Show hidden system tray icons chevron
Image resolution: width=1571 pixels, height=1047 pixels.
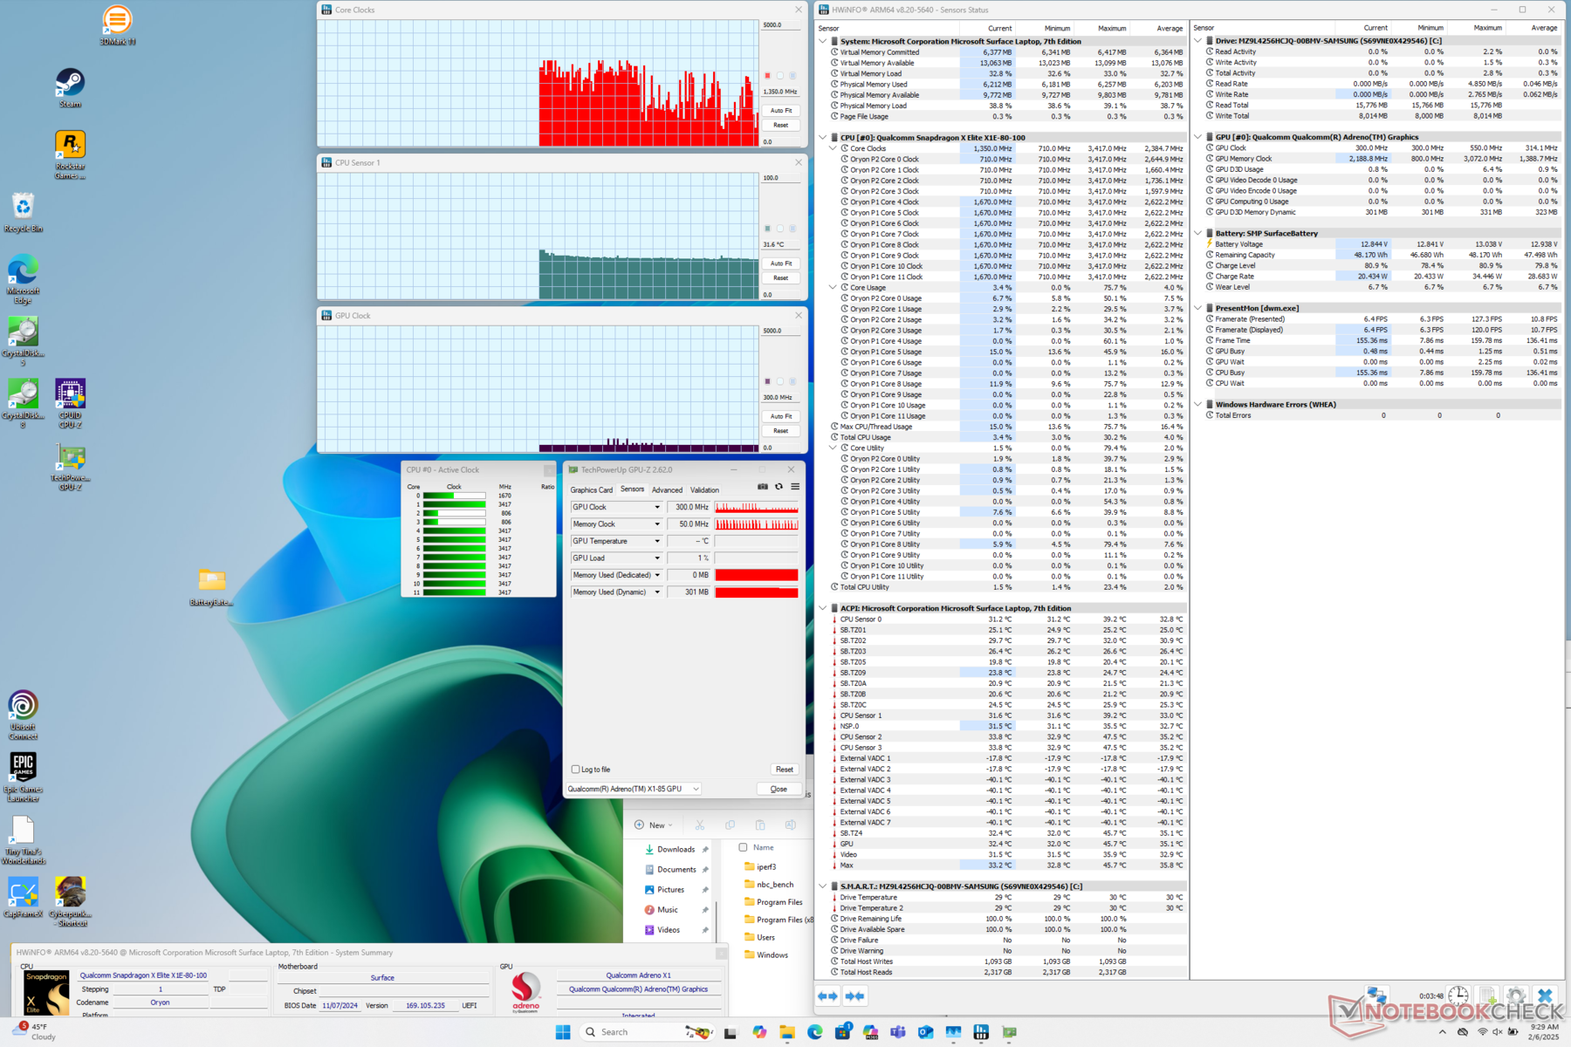pyautogui.click(x=1442, y=1032)
